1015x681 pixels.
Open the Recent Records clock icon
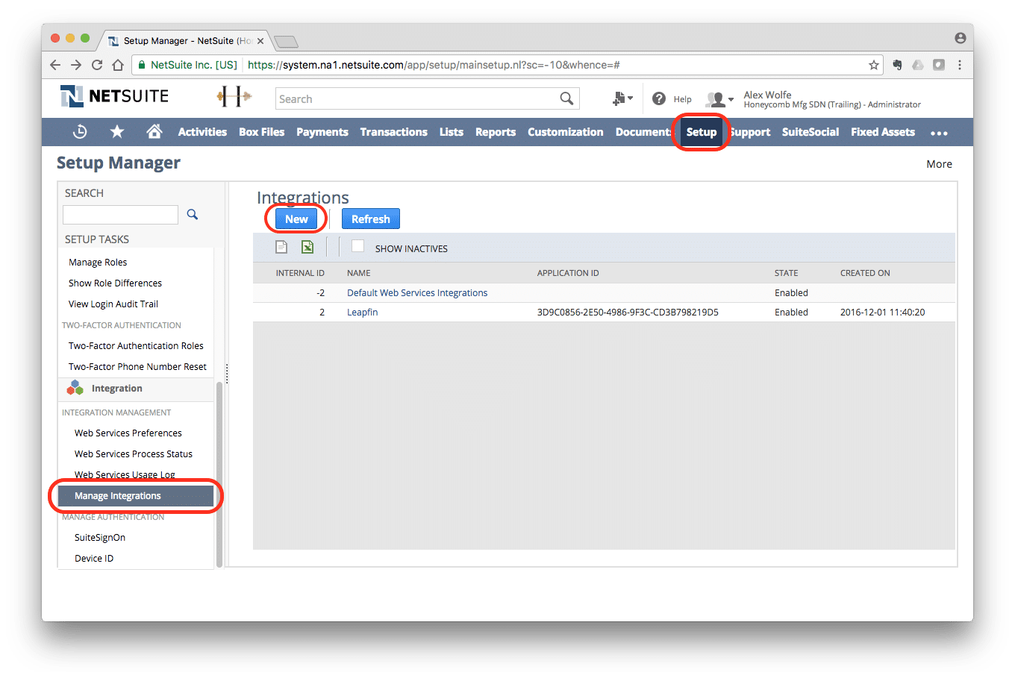pos(80,132)
